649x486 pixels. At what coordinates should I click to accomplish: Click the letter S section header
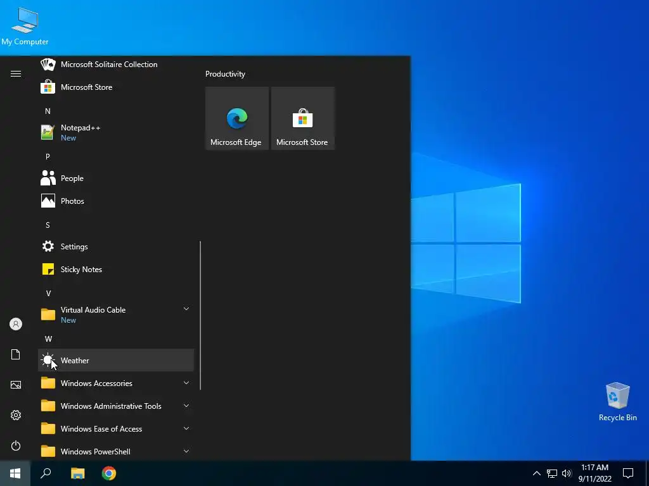pyautogui.click(x=48, y=225)
